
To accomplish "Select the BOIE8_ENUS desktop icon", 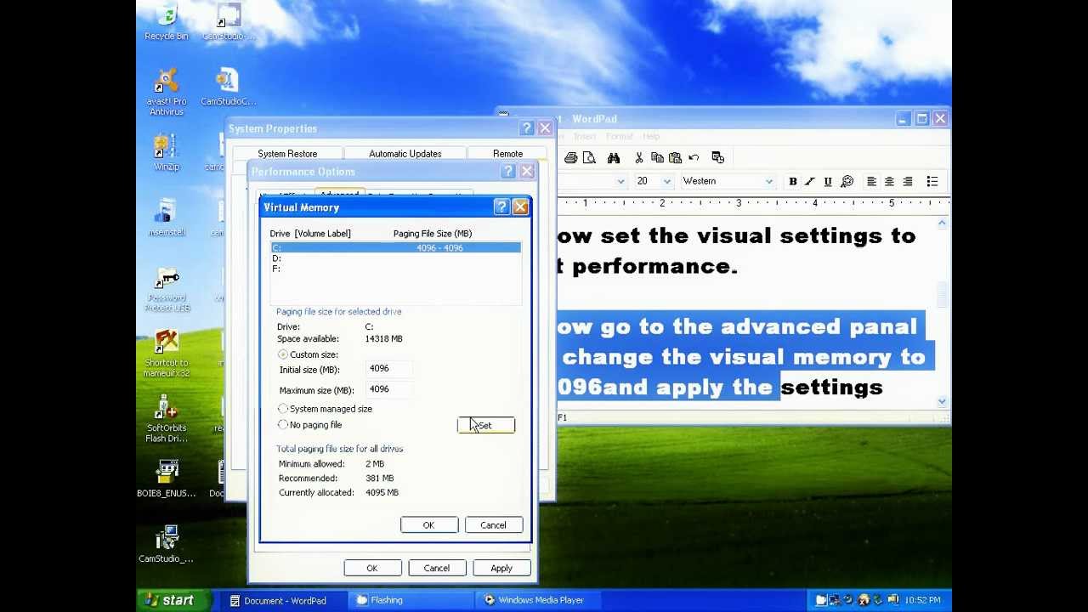I will [x=167, y=479].
